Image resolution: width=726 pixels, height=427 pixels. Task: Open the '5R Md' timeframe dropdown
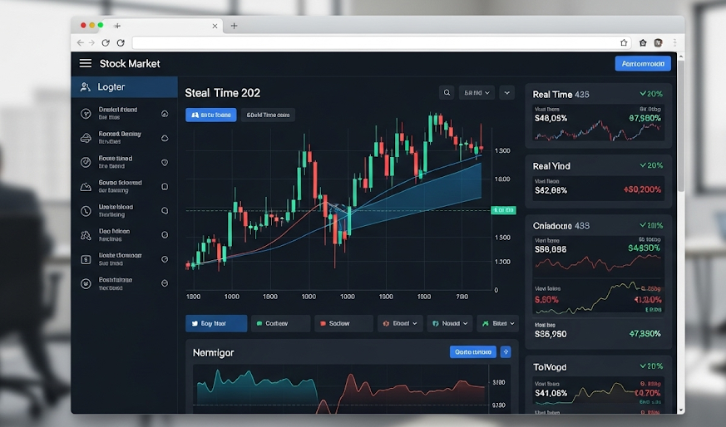point(477,92)
